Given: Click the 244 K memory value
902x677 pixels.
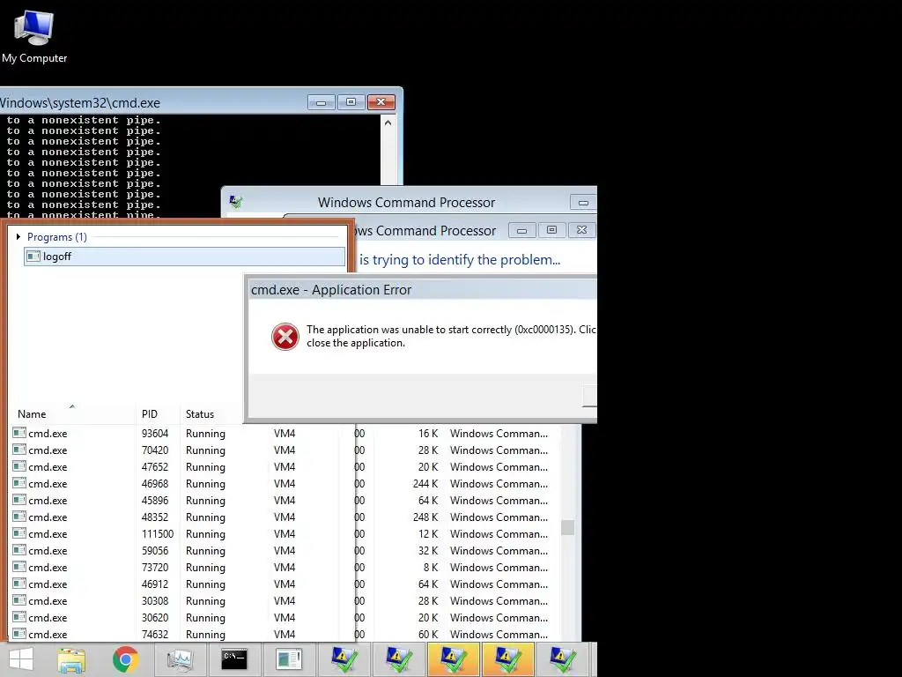Looking at the screenshot, I should 425,484.
